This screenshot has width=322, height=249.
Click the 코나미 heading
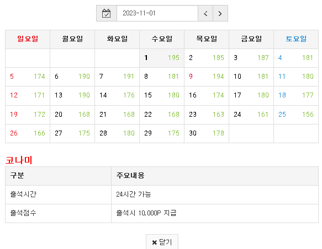point(19,160)
